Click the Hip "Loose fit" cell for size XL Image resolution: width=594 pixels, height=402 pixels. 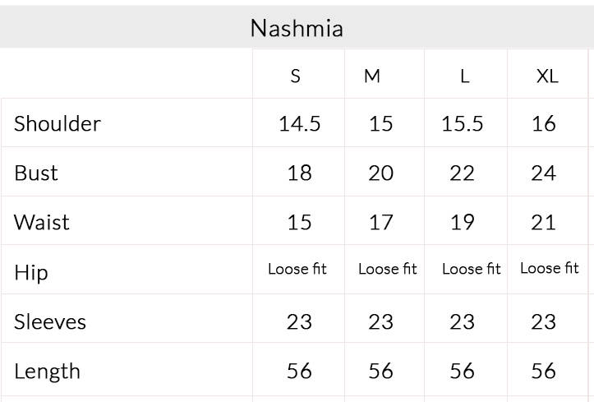pos(550,268)
